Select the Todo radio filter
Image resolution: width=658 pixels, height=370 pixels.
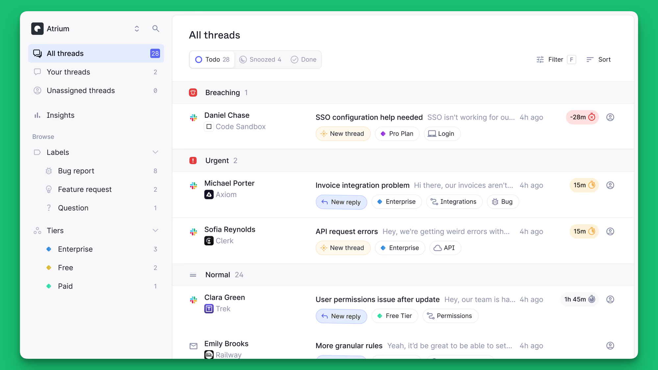coord(212,60)
